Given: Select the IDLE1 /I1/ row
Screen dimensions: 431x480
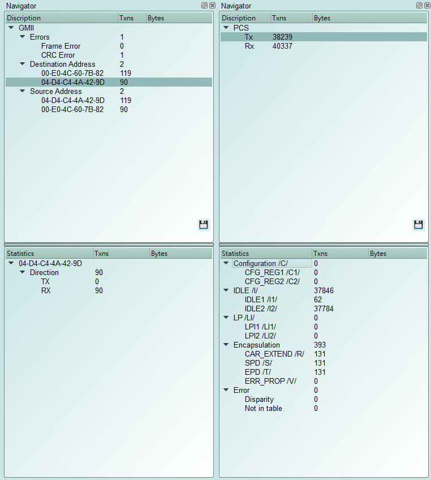Looking at the screenshot, I should (x=324, y=299).
